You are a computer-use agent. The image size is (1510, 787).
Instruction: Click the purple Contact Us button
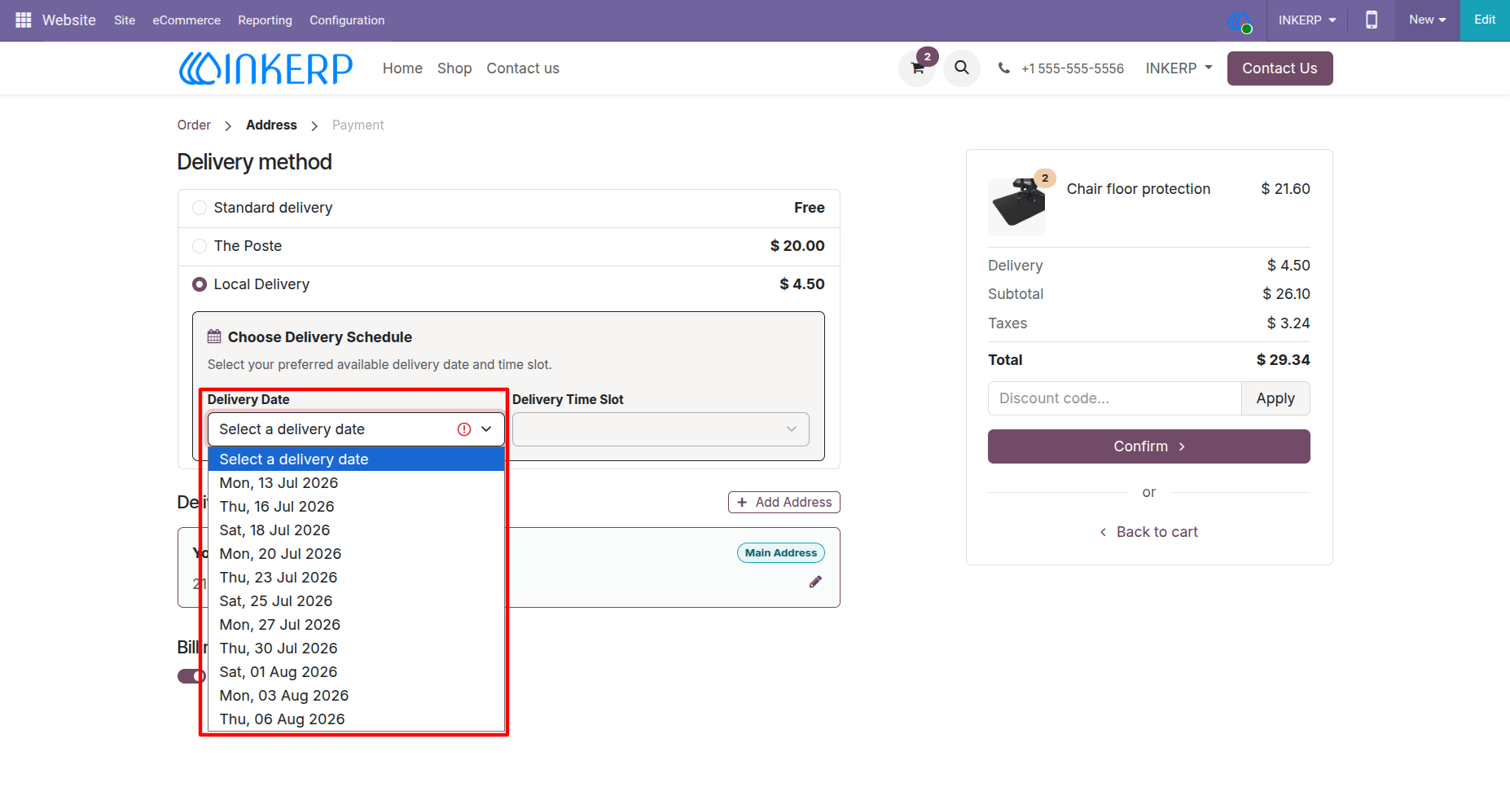click(1280, 68)
